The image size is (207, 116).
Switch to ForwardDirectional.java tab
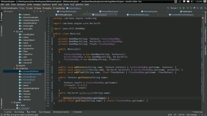[181, 15]
